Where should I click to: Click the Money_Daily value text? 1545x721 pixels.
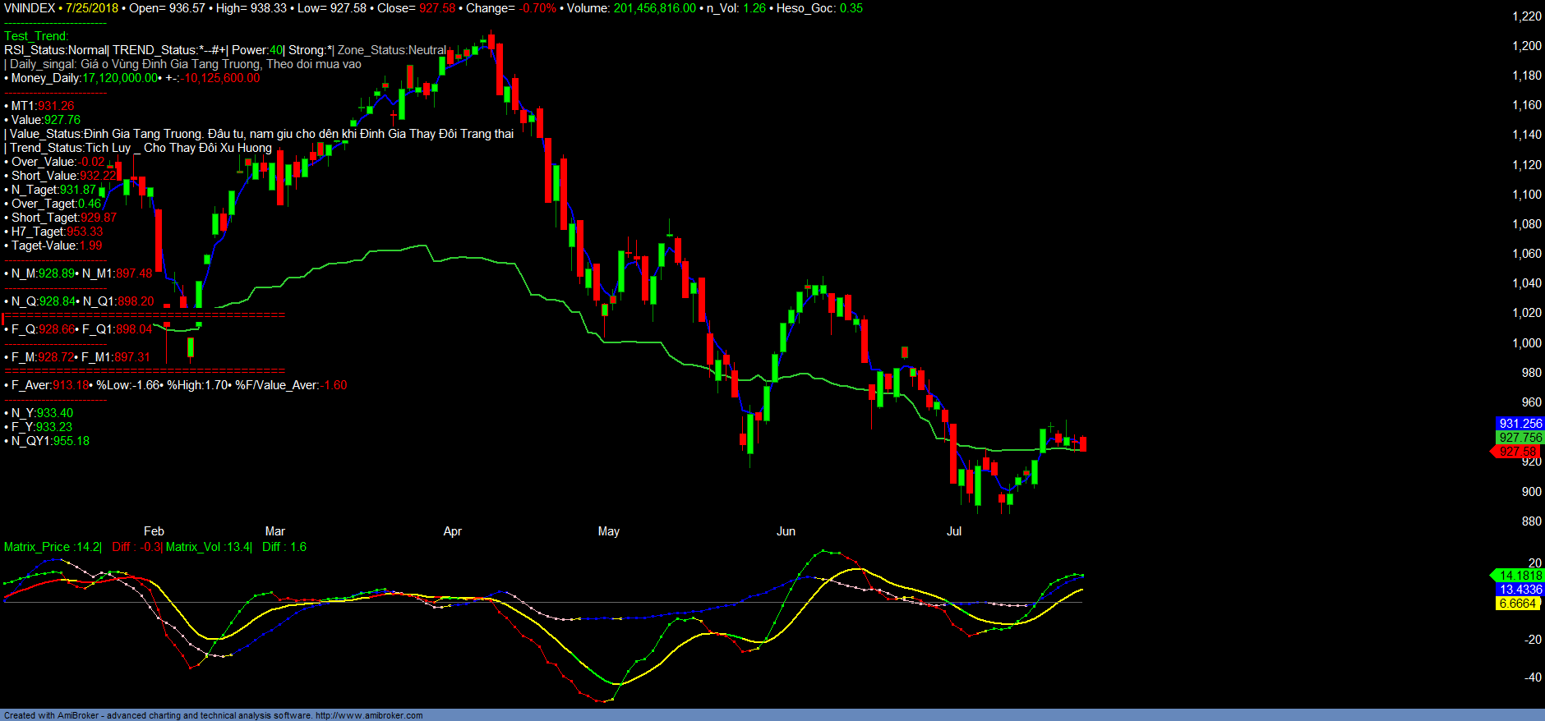tap(120, 78)
